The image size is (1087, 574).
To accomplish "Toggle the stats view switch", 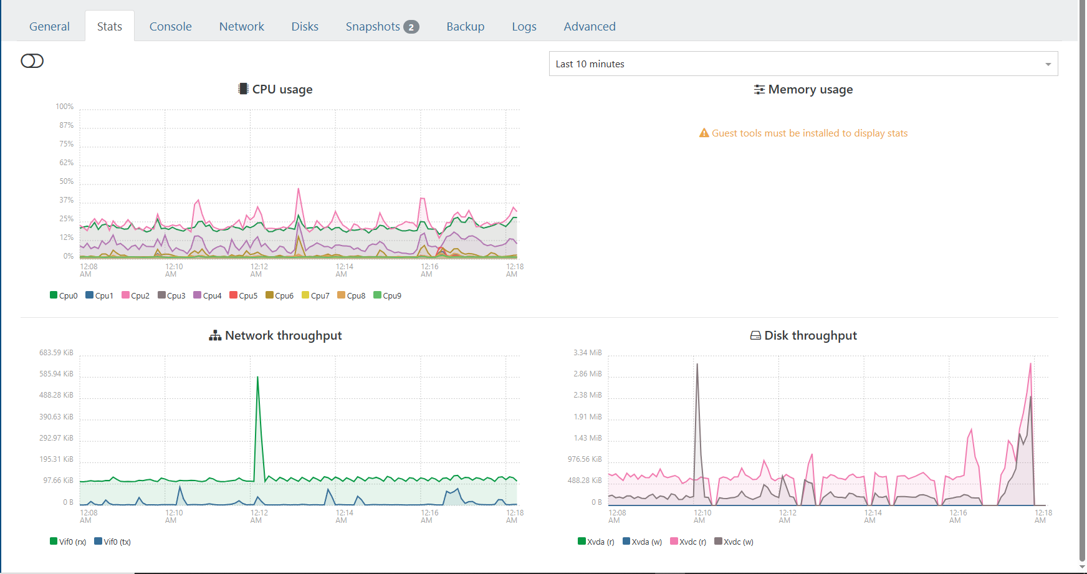I will (32, 60).
